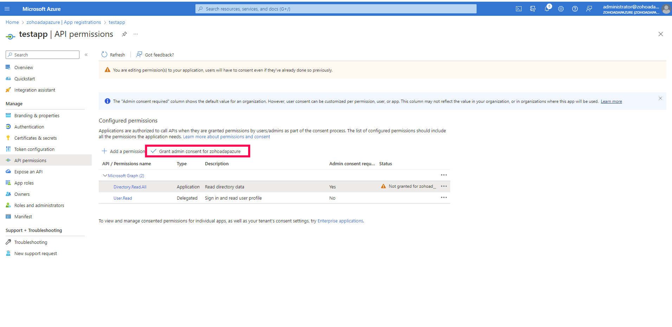Collapse the Microsoft Graph permissions group
The image size is (672, 327).
[105, 175]
